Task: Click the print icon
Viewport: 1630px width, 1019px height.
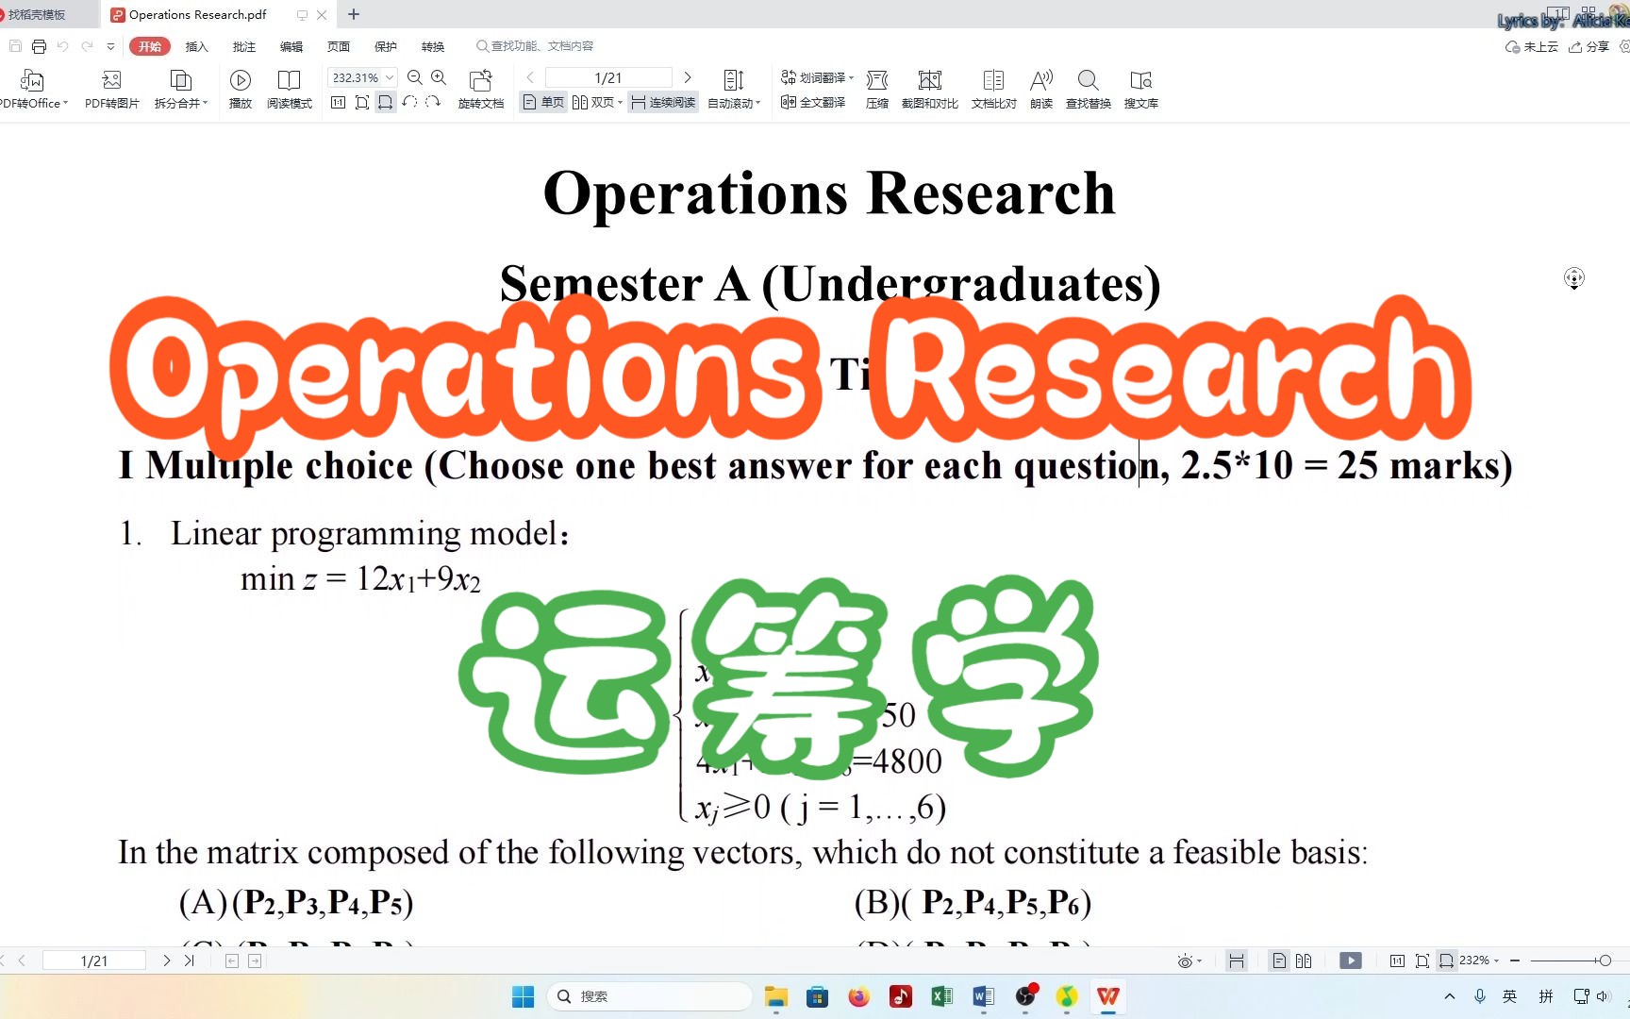Action: point(39,46)
